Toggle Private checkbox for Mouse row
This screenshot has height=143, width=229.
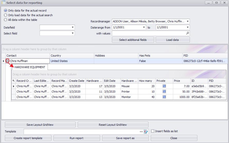(x=164, y=86)
